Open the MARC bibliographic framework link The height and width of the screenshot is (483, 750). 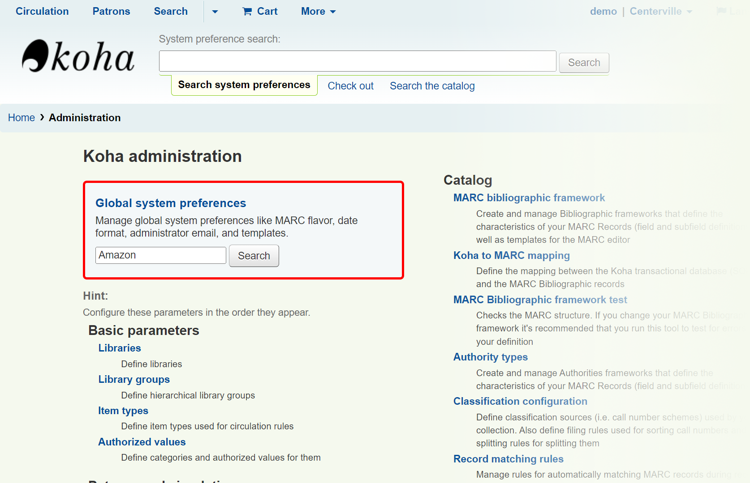click(529, 198)
